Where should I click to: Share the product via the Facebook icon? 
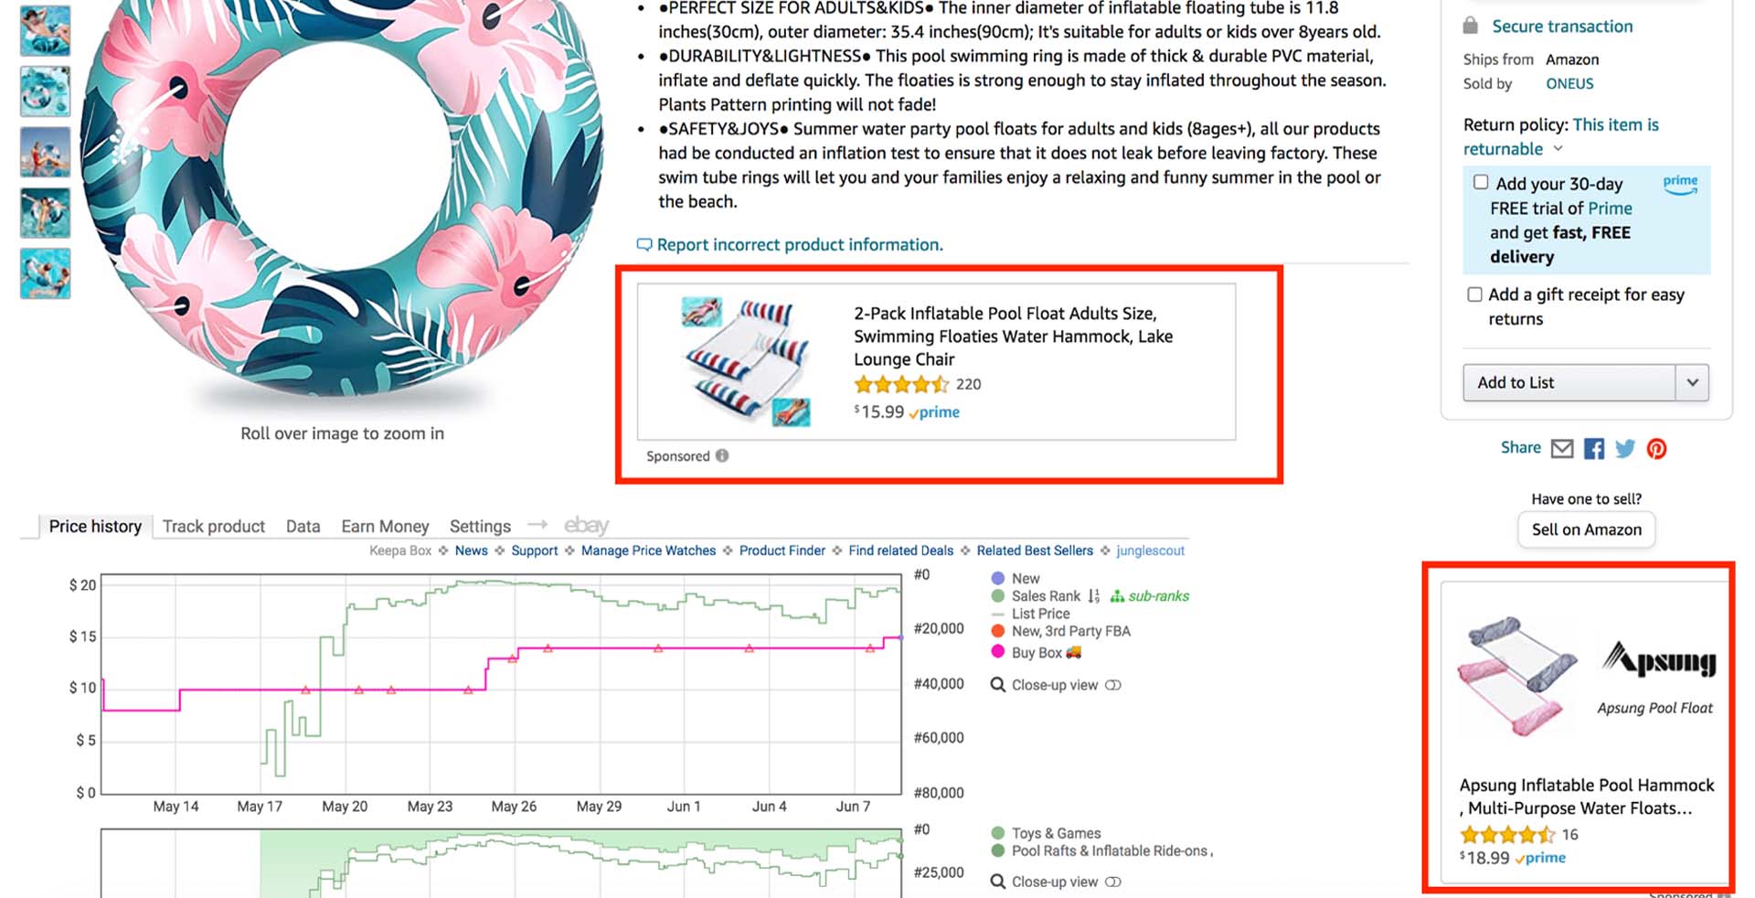click(x=1594, y=448)
